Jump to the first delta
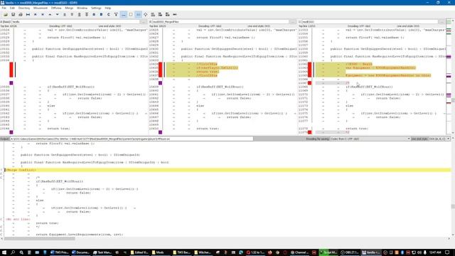This screenshot has width=455, height=256. tap(35, 14)
